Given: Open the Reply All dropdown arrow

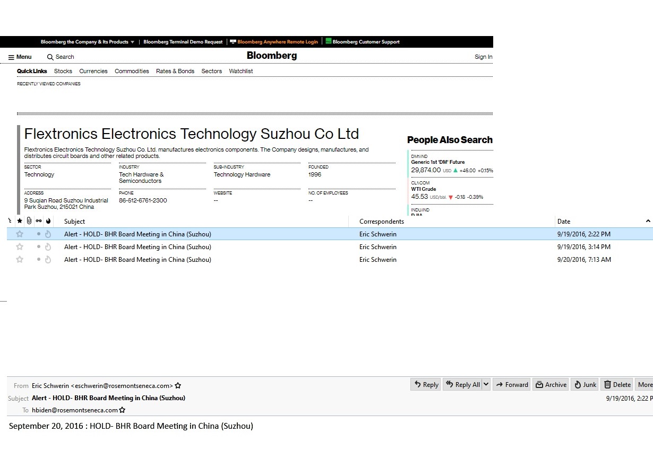Looking at the screenshot, I should (486, 385).
